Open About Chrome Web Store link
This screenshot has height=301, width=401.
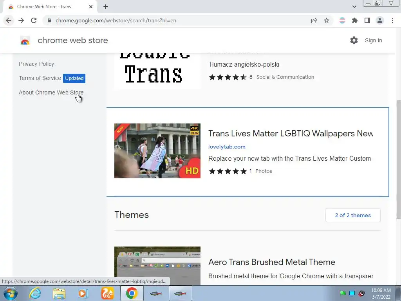tap(51, 92)
